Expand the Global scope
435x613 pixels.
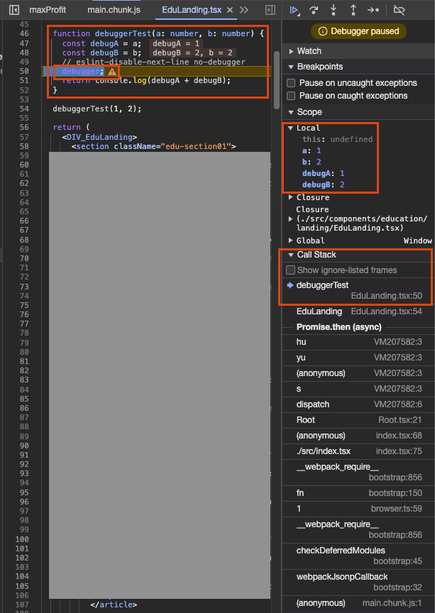pyautogui.click(x=291, y=241)
